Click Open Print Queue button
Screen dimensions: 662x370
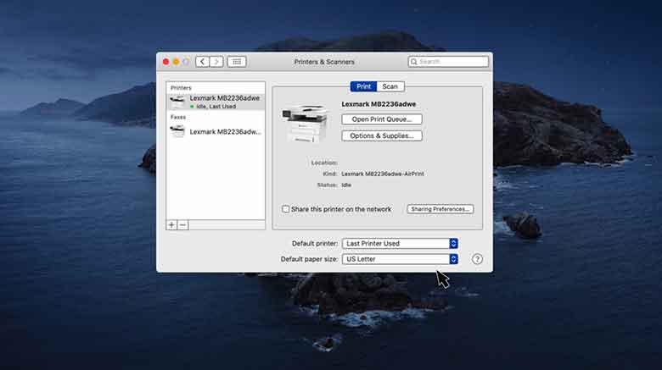pyautogui.click(x=381, y=119)
